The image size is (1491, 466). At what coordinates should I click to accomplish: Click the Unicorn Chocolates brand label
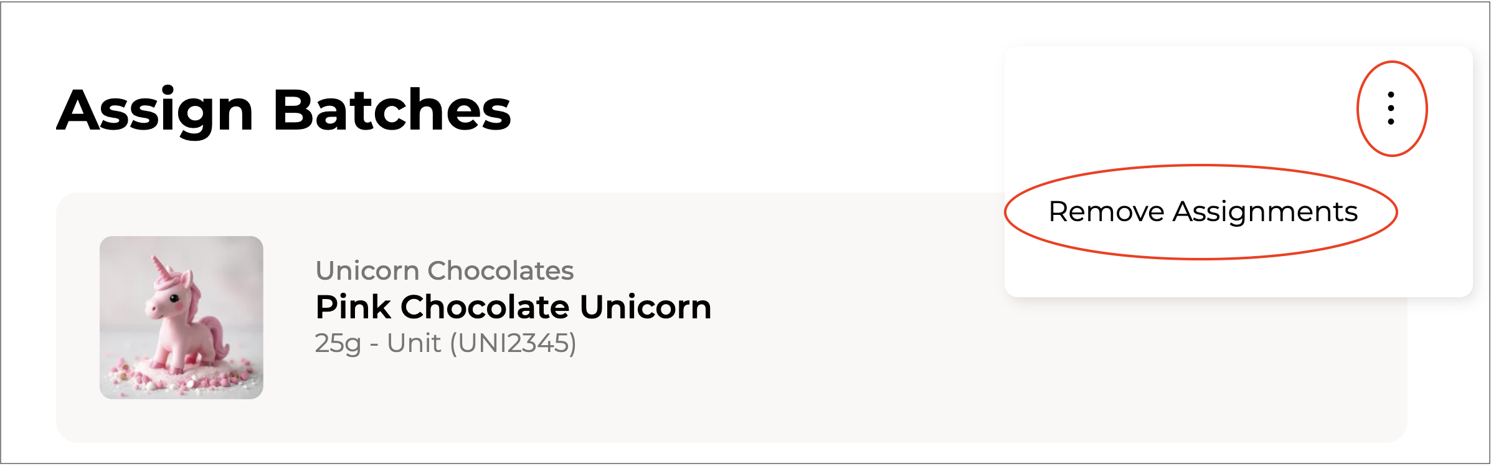pos(444,270)
